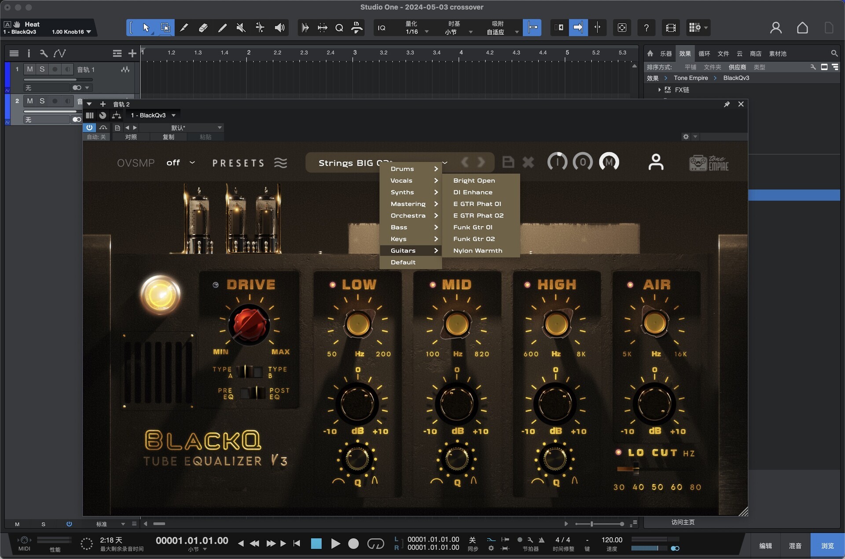
Task: Show automation curve icon in track header
Action: pos(59,53)
